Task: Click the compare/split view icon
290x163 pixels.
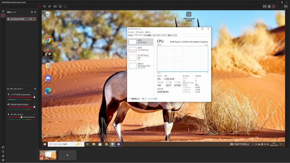Action: tap(55, 6)
